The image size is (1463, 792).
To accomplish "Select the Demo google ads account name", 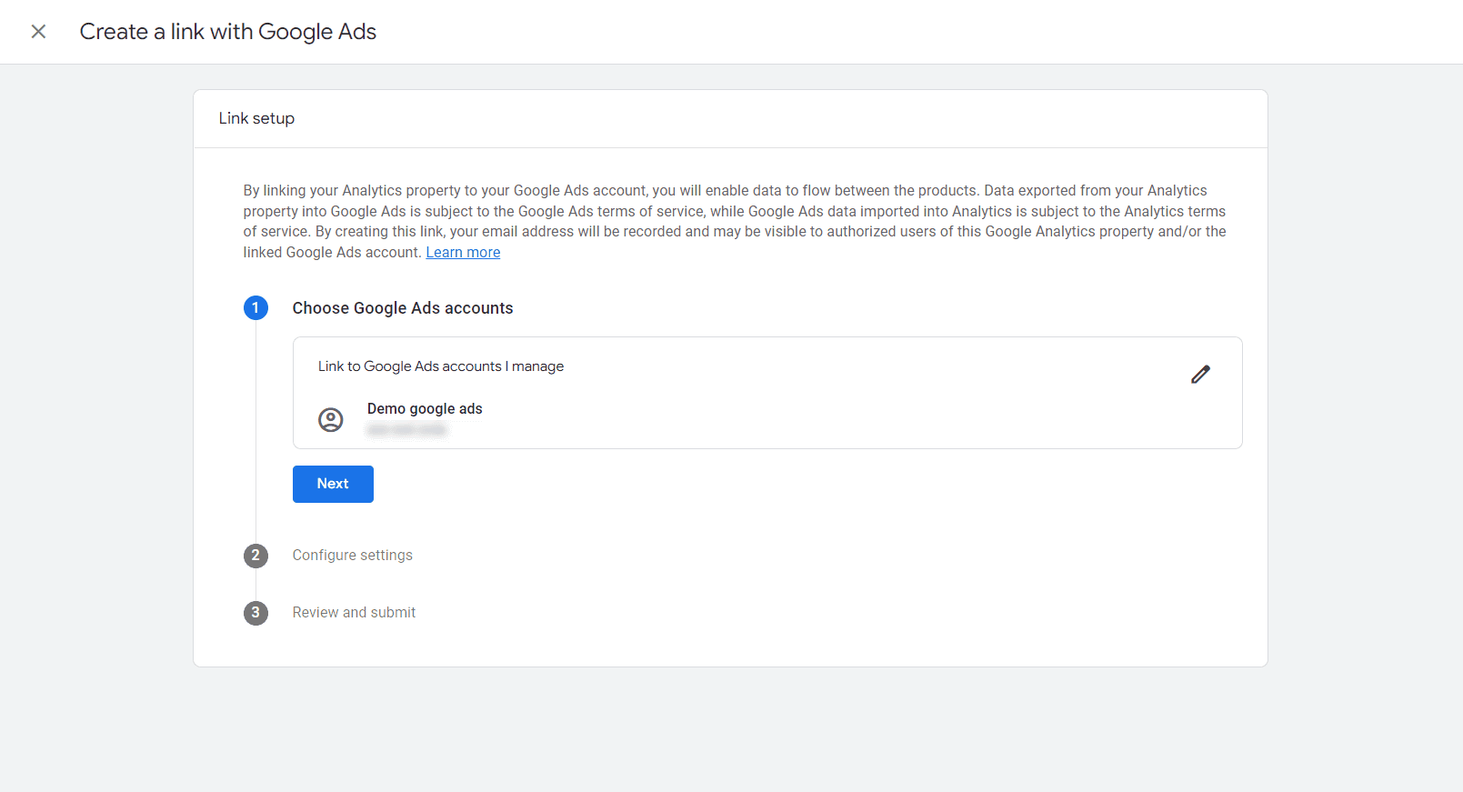I will click(425, 409).
